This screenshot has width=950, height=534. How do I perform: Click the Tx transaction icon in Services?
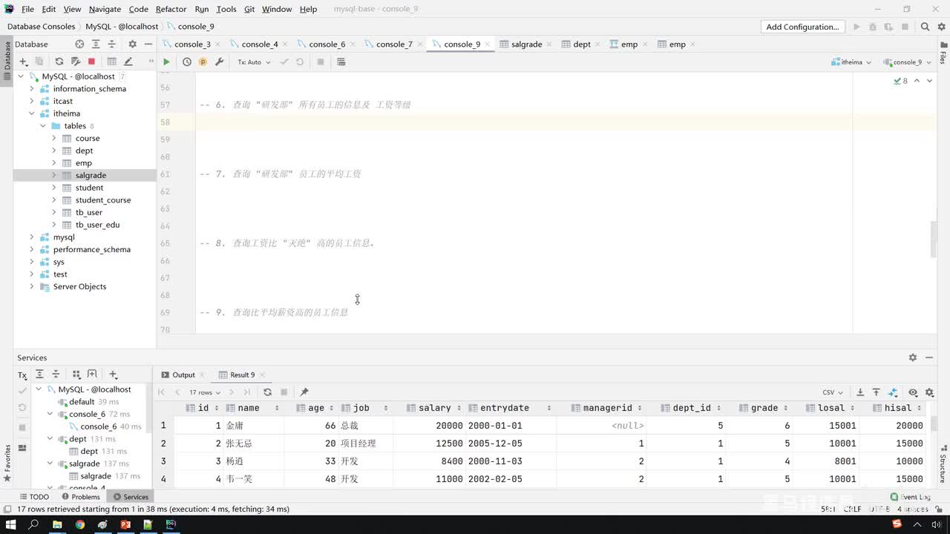pos(22,375)
